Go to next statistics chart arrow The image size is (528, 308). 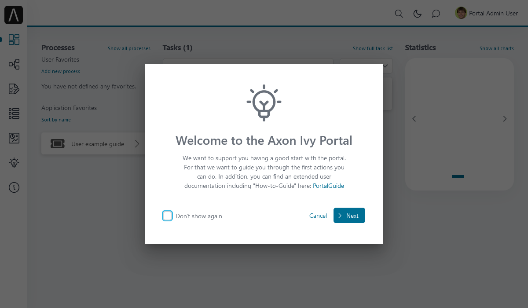505,119
